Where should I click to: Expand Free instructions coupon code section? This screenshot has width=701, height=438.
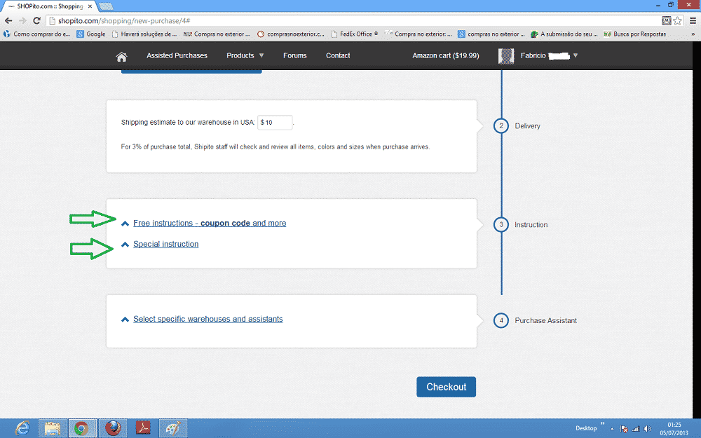tap(209, 224)
